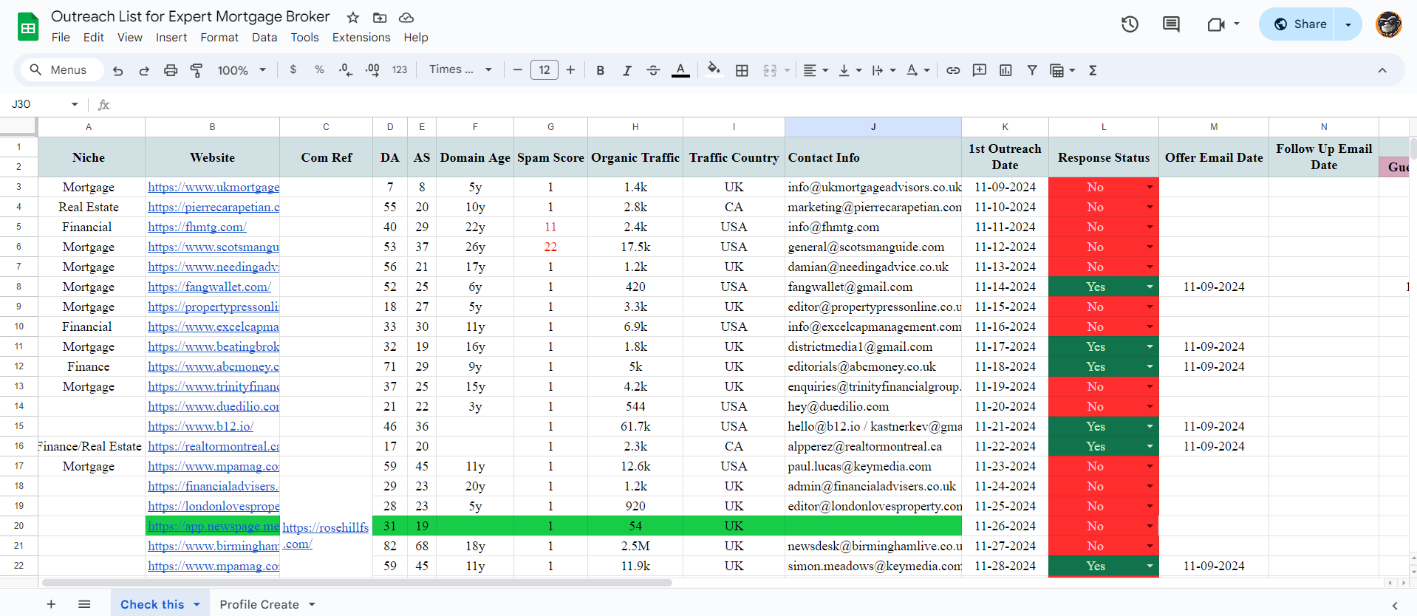Click the Print icon
Image resolution: width=1417 pixels, height=616 pixels.
171,70
